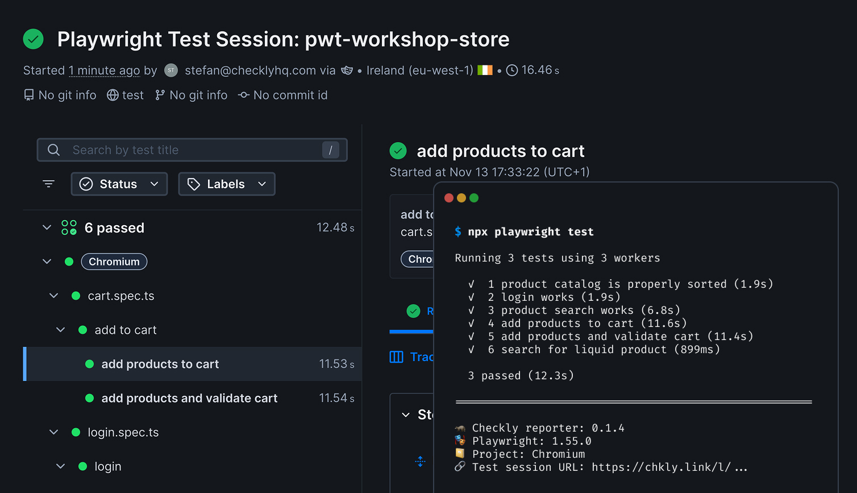Collapse the Chromium project group
The image size is (857, 493).
coord(47,262)
